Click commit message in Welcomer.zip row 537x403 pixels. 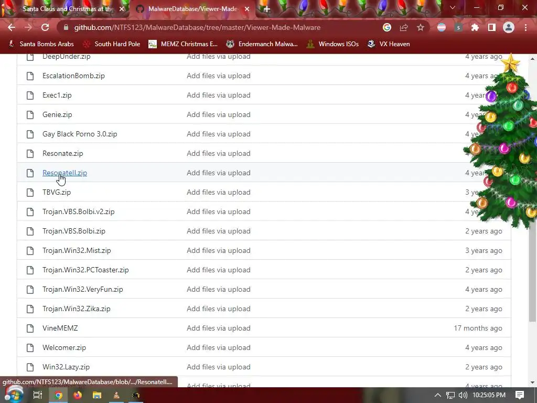click(219, 347)
